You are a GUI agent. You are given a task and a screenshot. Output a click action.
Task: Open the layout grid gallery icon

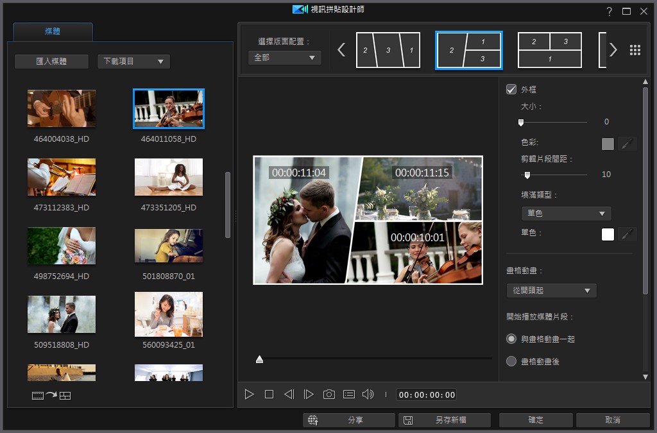[x=635, y=49]
